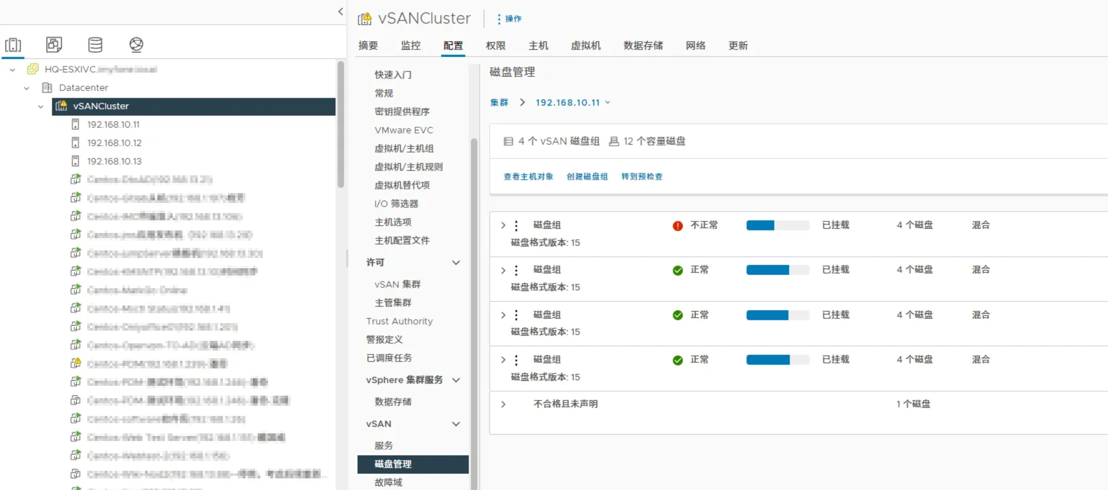Switch to the 监控 tab
The width and height of the screenshot is (1108, 490).
410,45
